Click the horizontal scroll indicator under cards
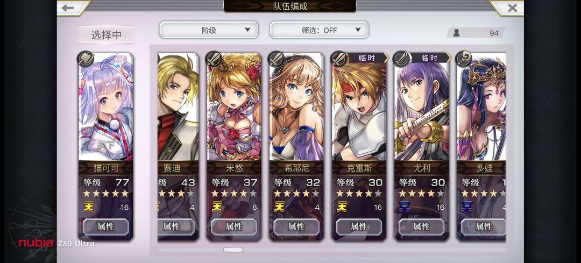The height and width of the screenshot is (263, 581). pyautogui.click(x=233, y=250)
